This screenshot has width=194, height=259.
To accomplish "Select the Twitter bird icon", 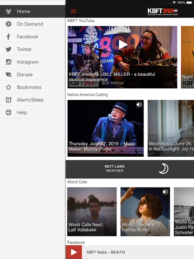I will [x=9, y=49].
